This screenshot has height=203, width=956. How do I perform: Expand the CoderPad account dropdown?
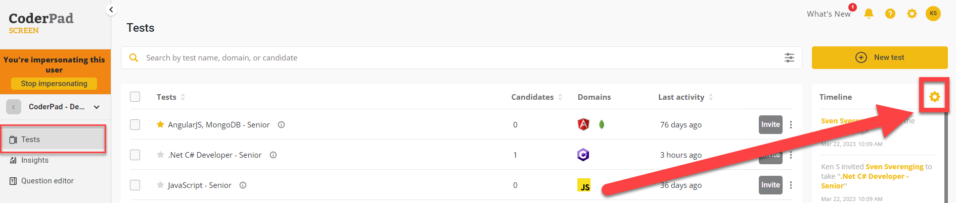[97, 107]
